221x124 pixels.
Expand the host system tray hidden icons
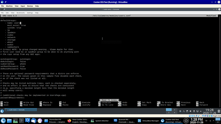(x=214, y=120)
